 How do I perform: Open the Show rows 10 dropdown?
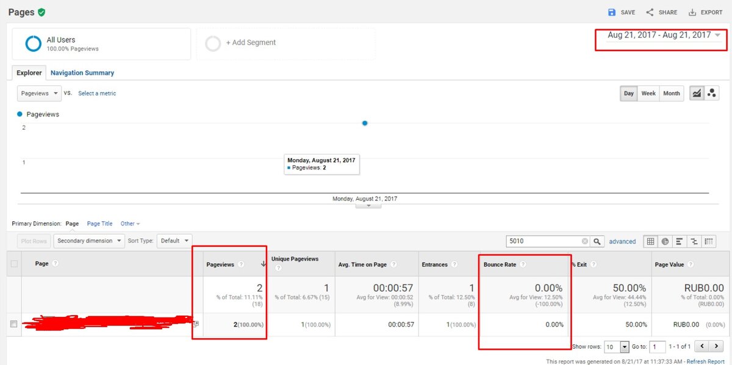point(615,346)
